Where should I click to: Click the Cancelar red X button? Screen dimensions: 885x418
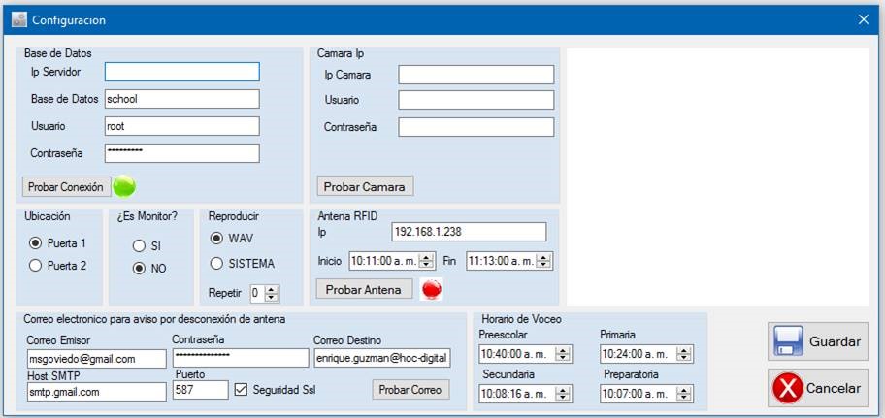[817, 388]
